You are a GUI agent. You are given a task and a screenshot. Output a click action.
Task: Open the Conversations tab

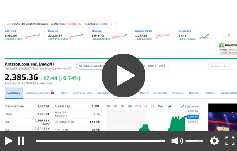coord(82,93)
